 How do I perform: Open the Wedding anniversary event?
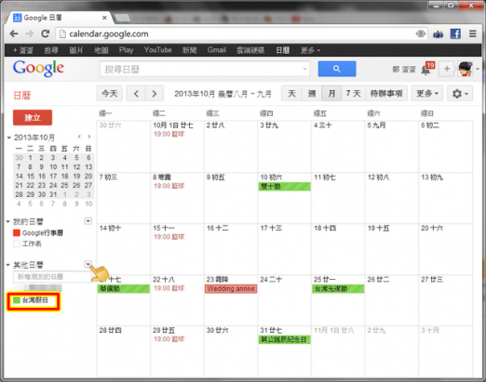[231, 289]
